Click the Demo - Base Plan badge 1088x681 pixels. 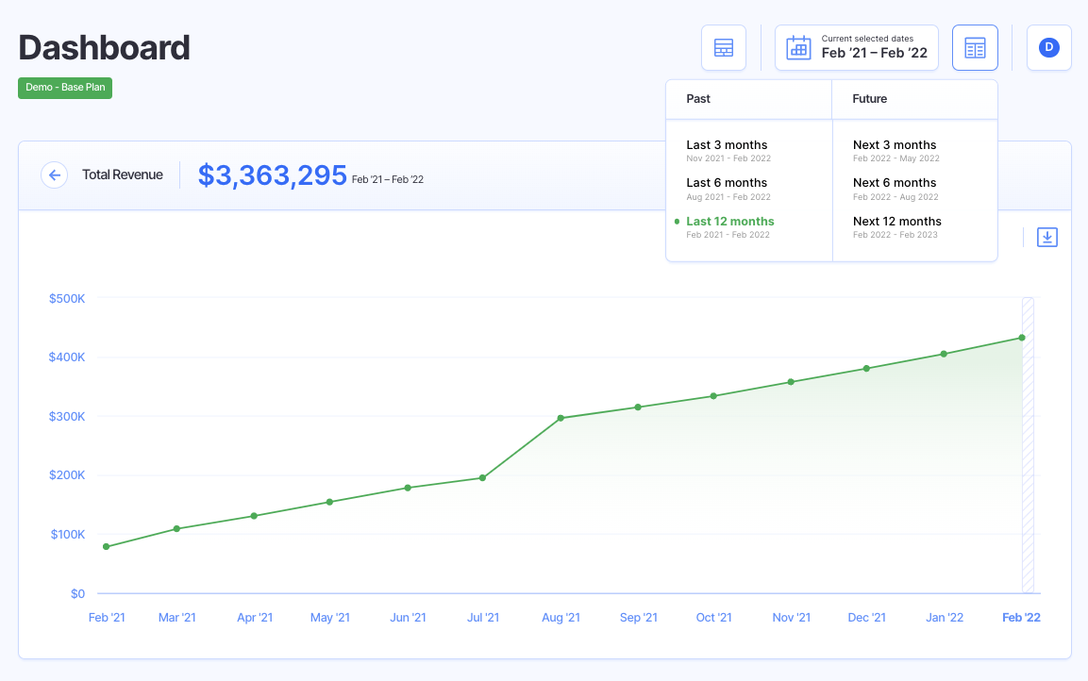[64, 88]
